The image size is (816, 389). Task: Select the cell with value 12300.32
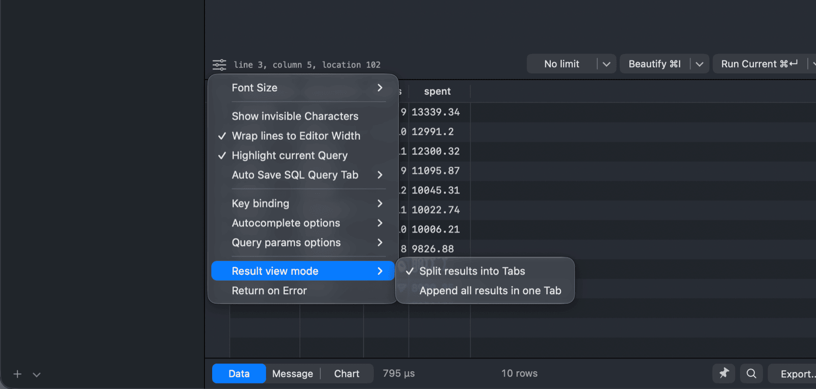[439, 151]
